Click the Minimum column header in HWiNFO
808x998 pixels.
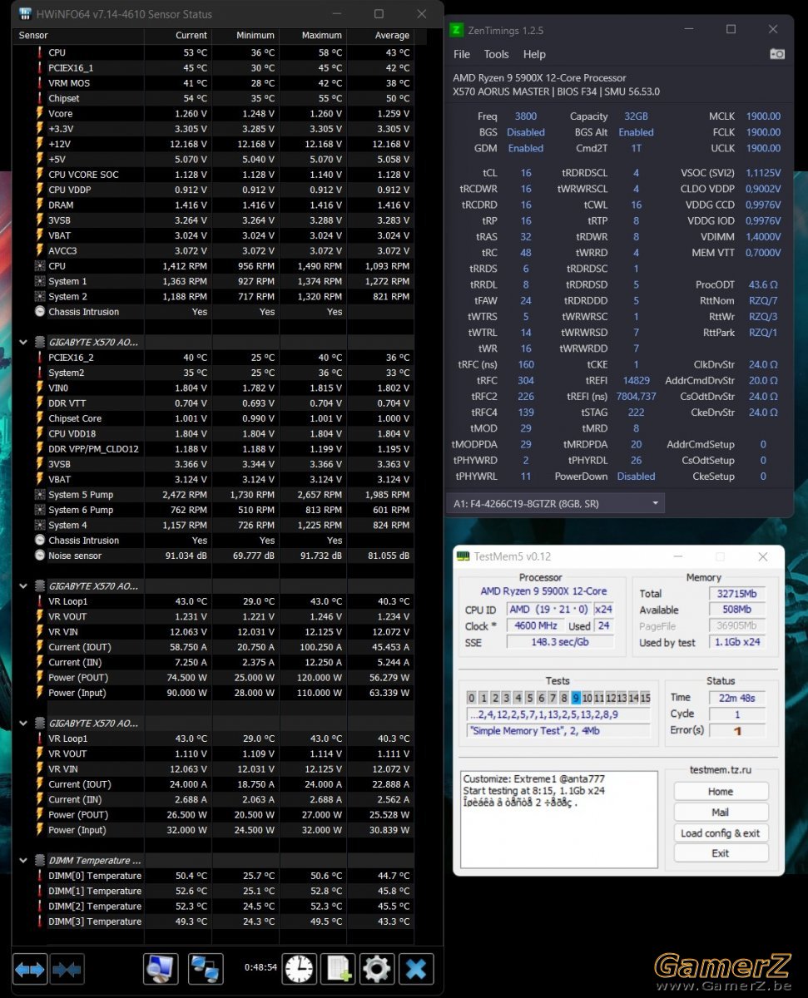pyautogui.click(x=245, y=36)
